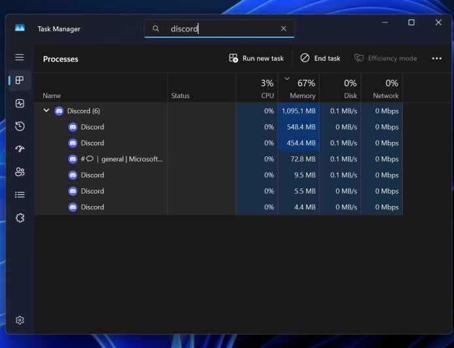Viewport: 454px width, 348px height.
Task: Click the Task Manager app icon
Action: point(20,28)
